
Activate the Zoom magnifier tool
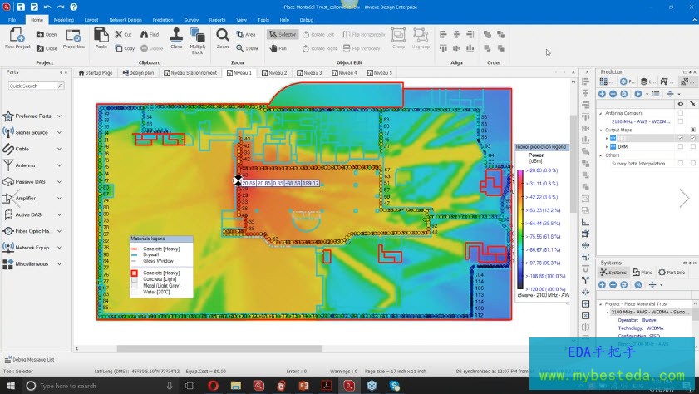pyautogui.click(x=223, y=36)
